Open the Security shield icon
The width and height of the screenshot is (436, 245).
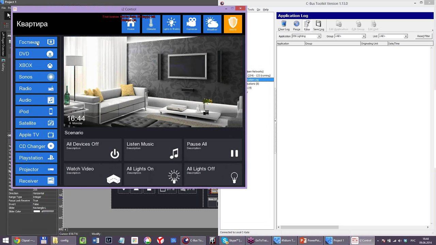pos(233,24)
